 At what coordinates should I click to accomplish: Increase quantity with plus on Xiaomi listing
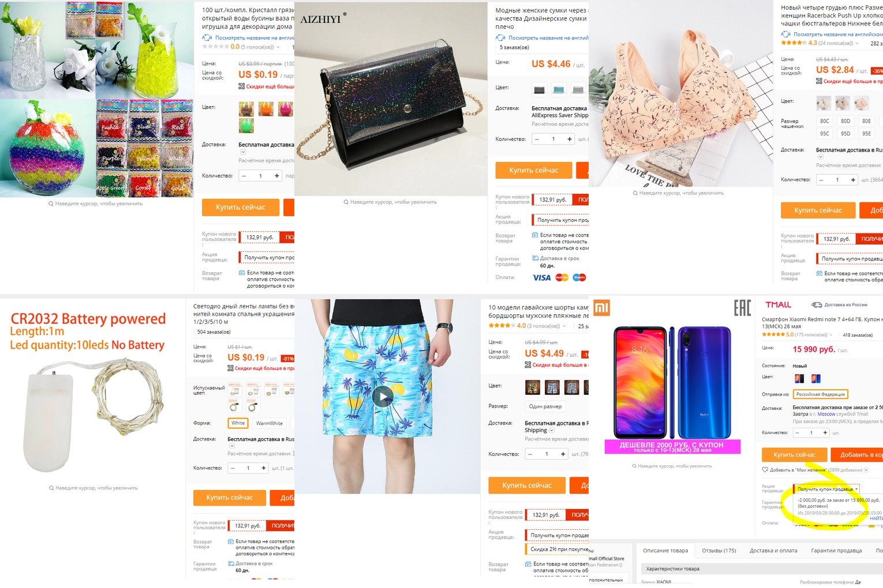click(x=825, y=432)
